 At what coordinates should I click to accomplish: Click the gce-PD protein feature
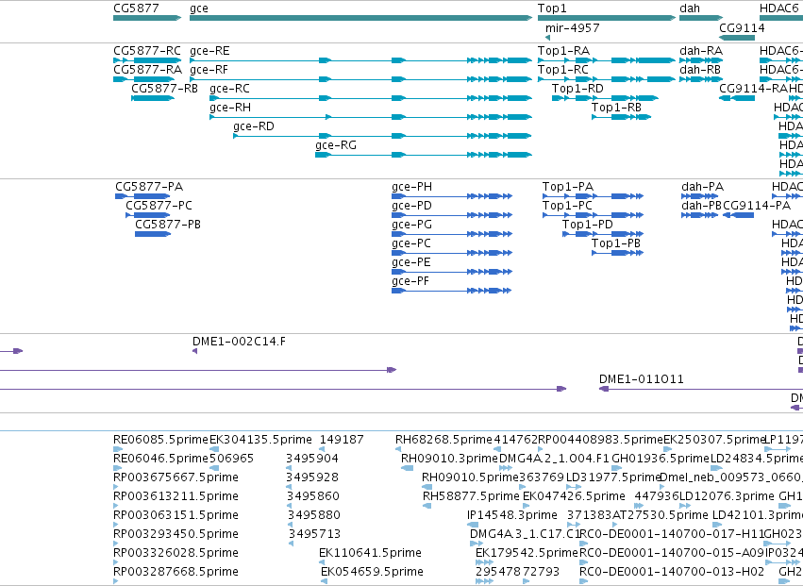[452, 215]
